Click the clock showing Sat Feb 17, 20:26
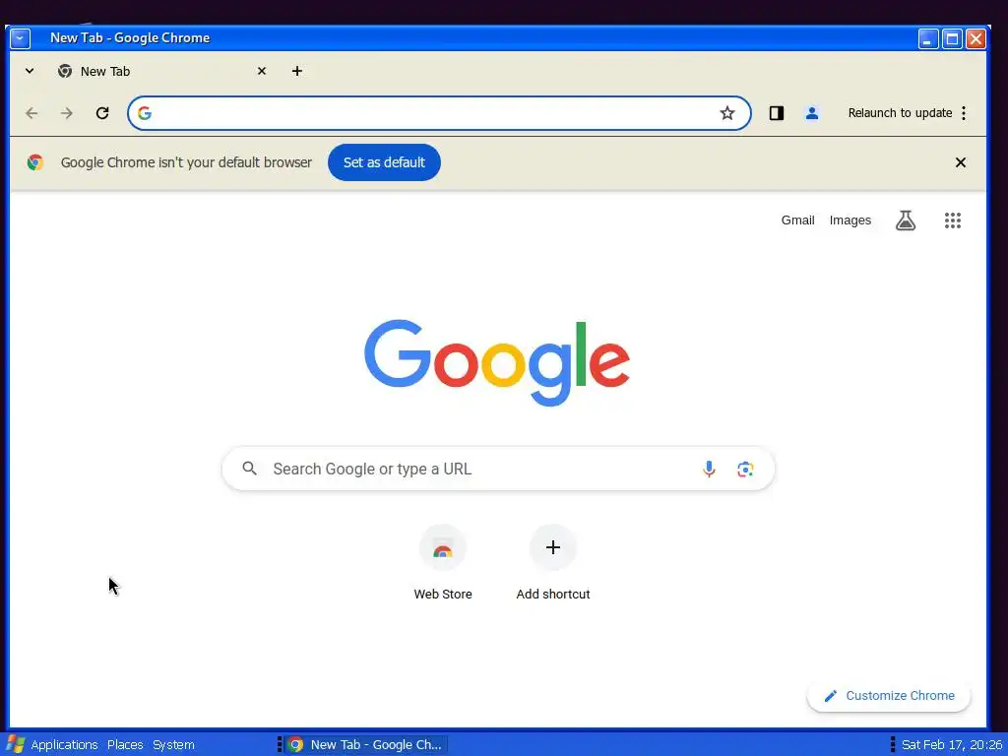The image size is (1008, 756). (x=952, y=744)
